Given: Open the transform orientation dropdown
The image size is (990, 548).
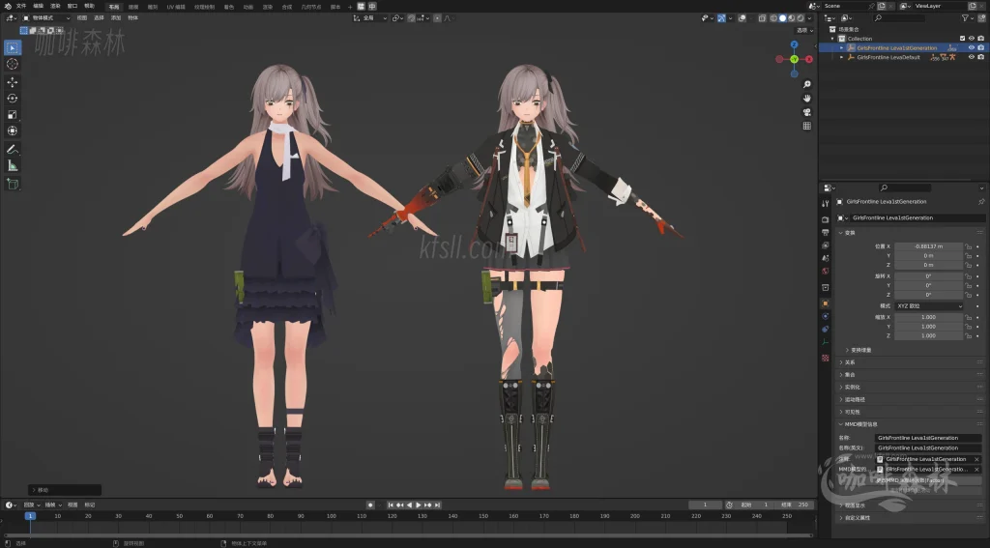Looking at the screenshot, I should 370,18.
